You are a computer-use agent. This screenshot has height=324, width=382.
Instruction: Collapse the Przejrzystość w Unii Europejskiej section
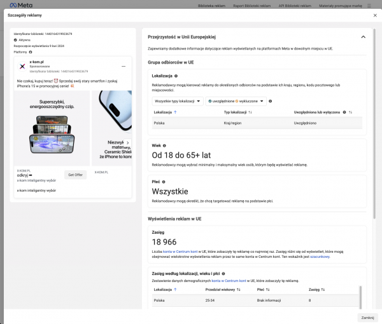point(363,37)
